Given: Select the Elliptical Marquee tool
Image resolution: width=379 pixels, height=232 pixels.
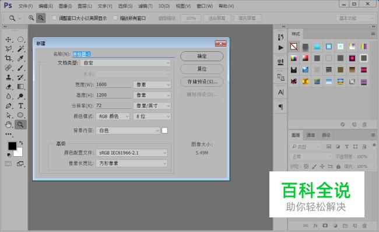Looking at the screenshot, I should tap(20, 40).
